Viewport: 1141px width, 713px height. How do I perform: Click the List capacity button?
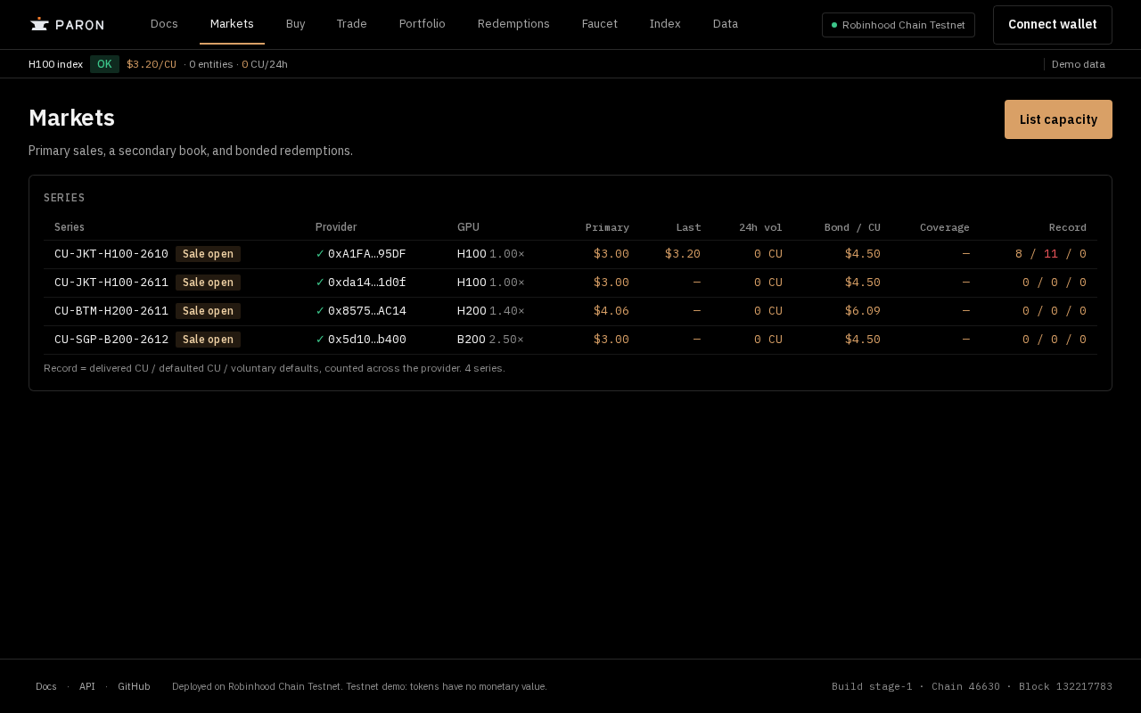pos(1058,119)
